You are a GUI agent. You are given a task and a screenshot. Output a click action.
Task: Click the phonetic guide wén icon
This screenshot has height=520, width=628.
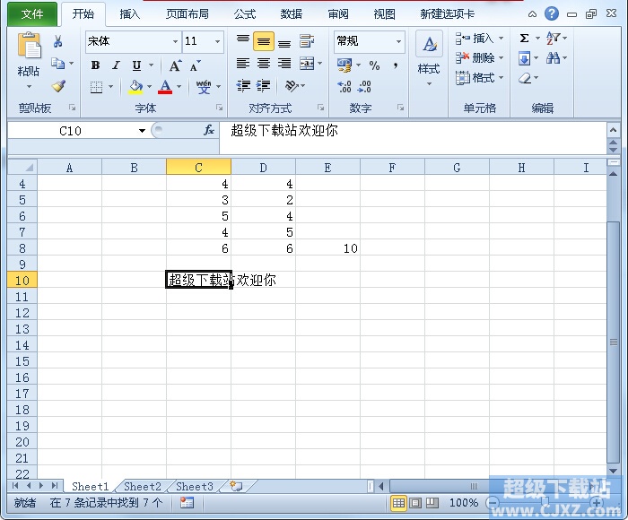tap(204, 86)
